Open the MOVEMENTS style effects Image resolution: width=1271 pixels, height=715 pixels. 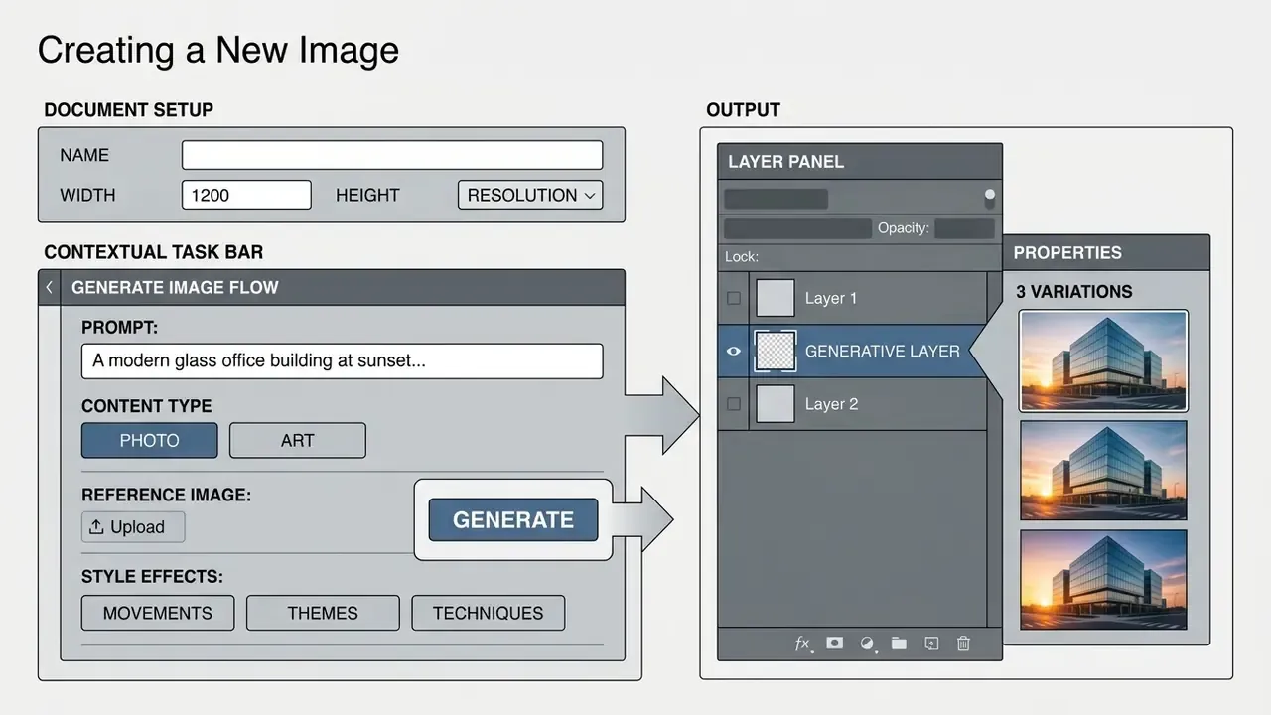click(x=158, y=613)
